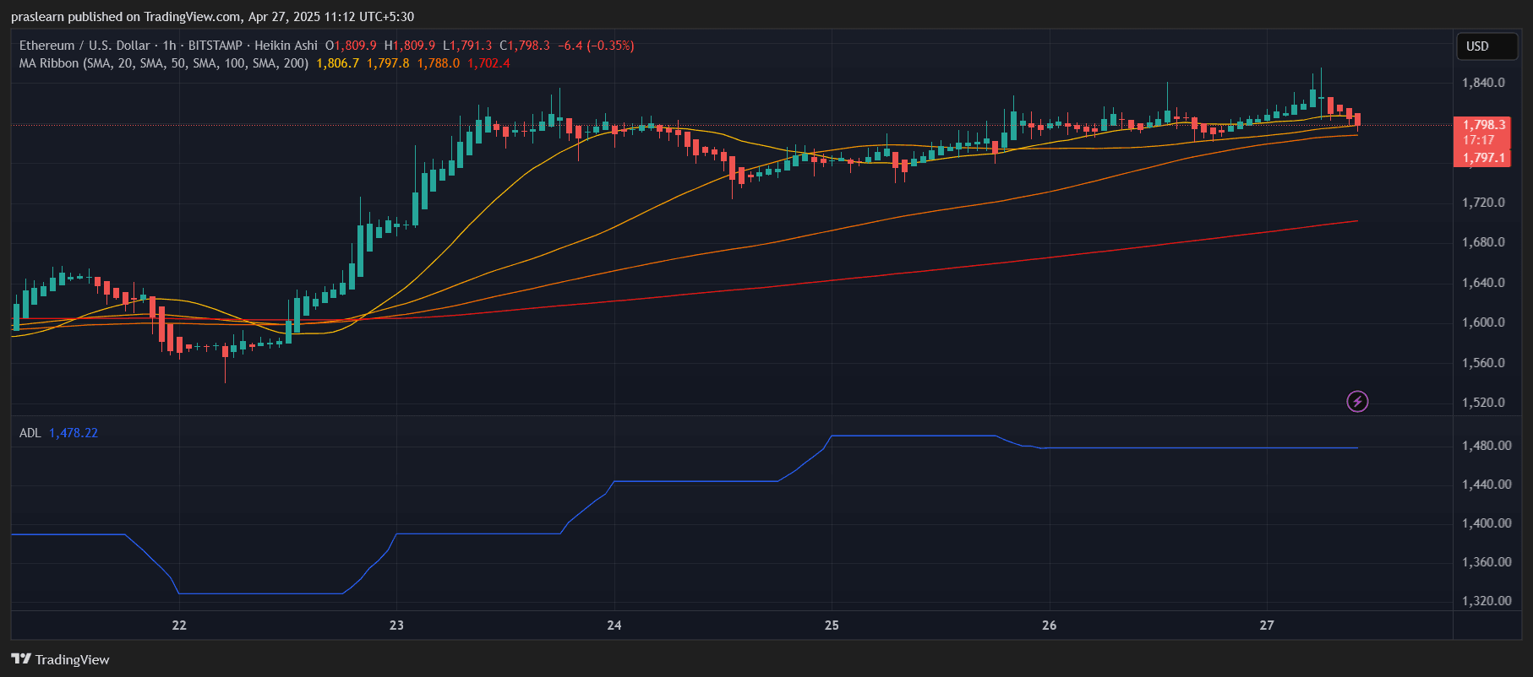Click the 1,797.1 price tag
The width and height of the screenshot is (1533, 677).
1484,158
